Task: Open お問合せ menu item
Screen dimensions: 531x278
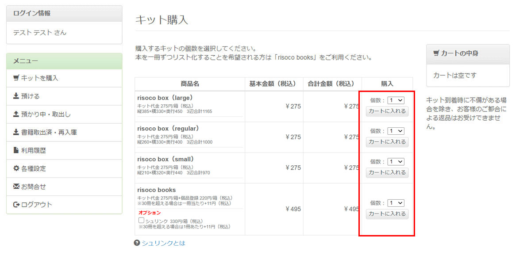Action: (64, 187)
